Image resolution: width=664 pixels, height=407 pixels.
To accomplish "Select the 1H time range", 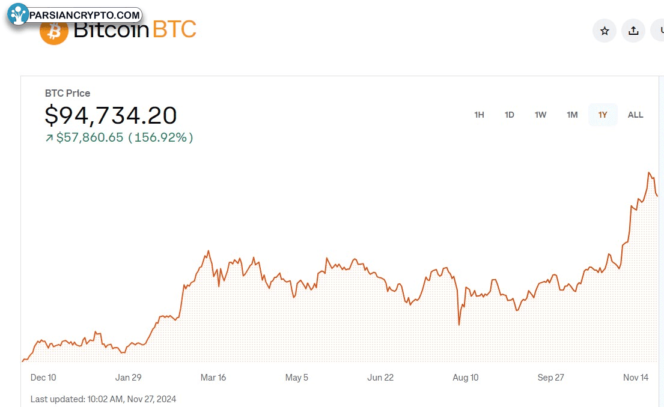I will pos(479,115).
